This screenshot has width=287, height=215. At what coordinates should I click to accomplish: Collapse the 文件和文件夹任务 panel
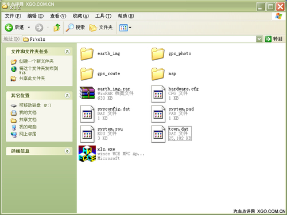(x=67, y=52)
